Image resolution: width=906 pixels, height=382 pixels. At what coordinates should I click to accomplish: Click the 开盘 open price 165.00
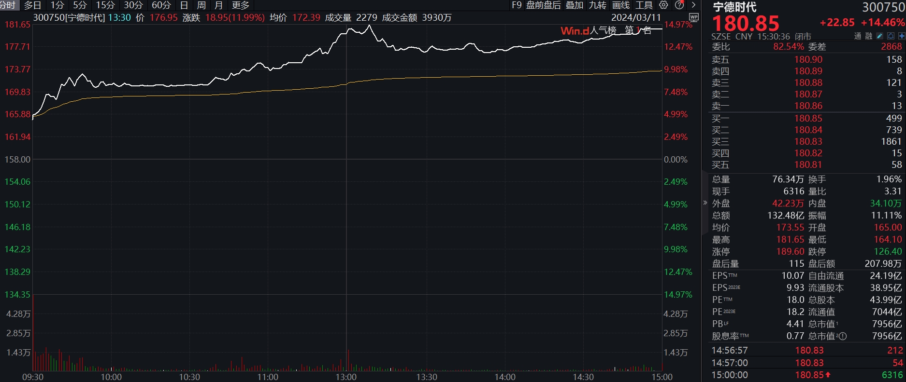click(x=888, y=227)
